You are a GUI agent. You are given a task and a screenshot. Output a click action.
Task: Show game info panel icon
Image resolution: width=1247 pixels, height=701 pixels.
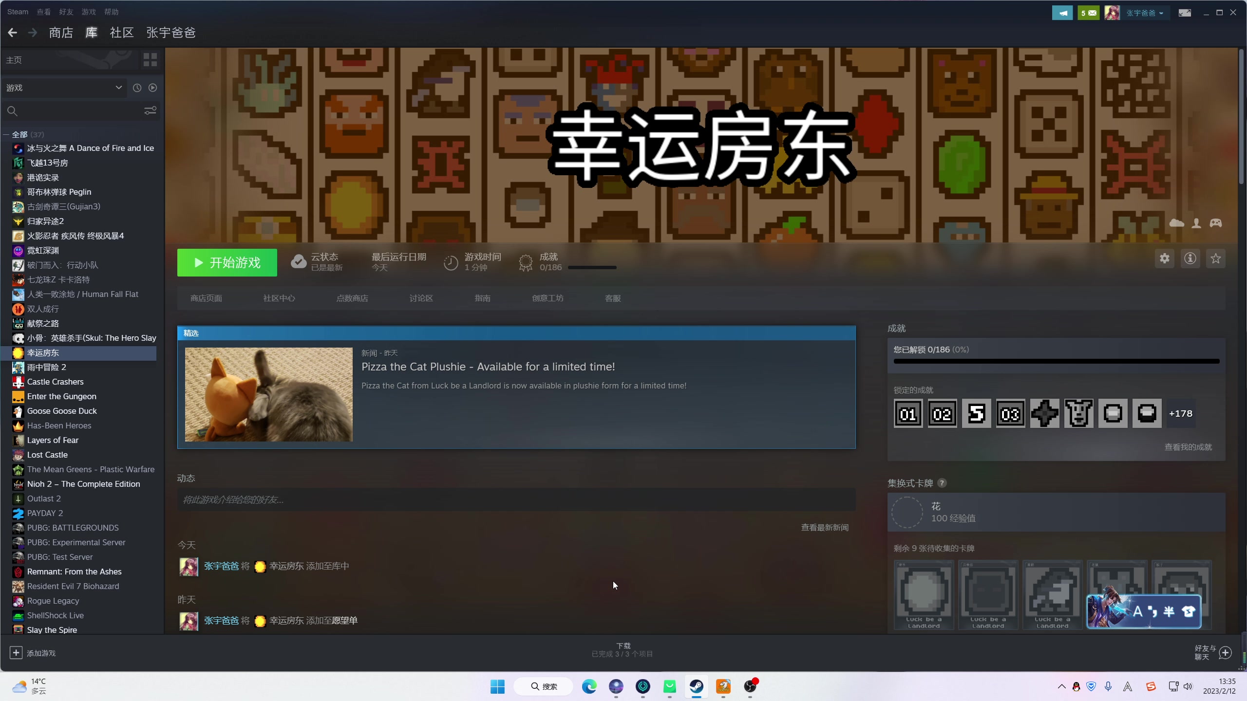1190,258
